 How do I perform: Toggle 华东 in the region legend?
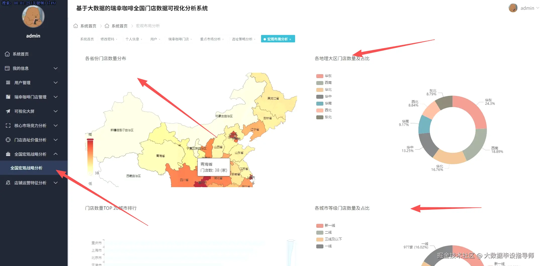pyautogui.click(x=324, y=76)
